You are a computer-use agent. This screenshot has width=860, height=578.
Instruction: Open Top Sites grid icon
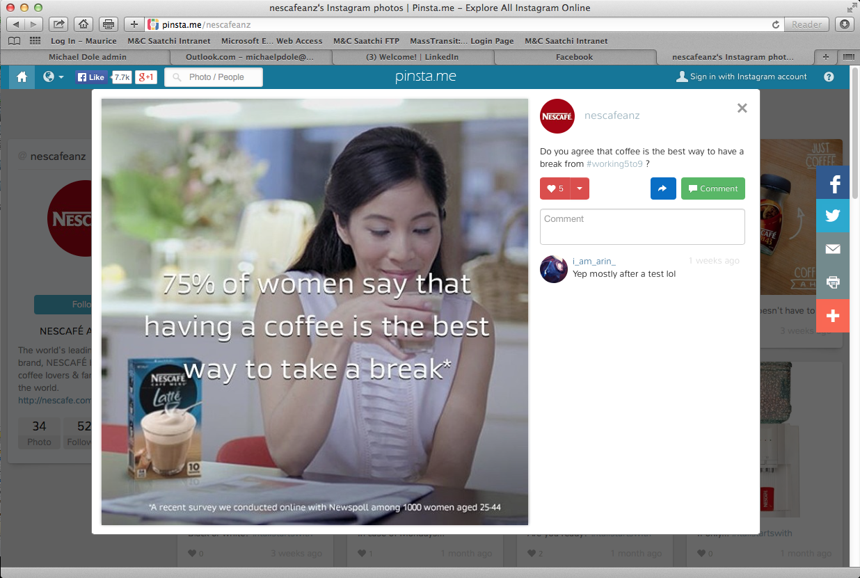[35, 41]
